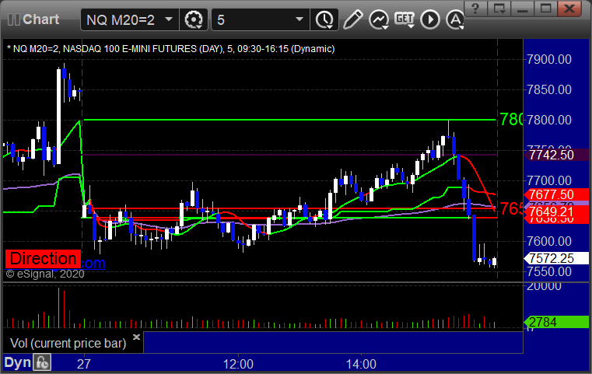592x374 pixels.
Task: Click the 2784 volume marker
Action: (x=556, y=322)
